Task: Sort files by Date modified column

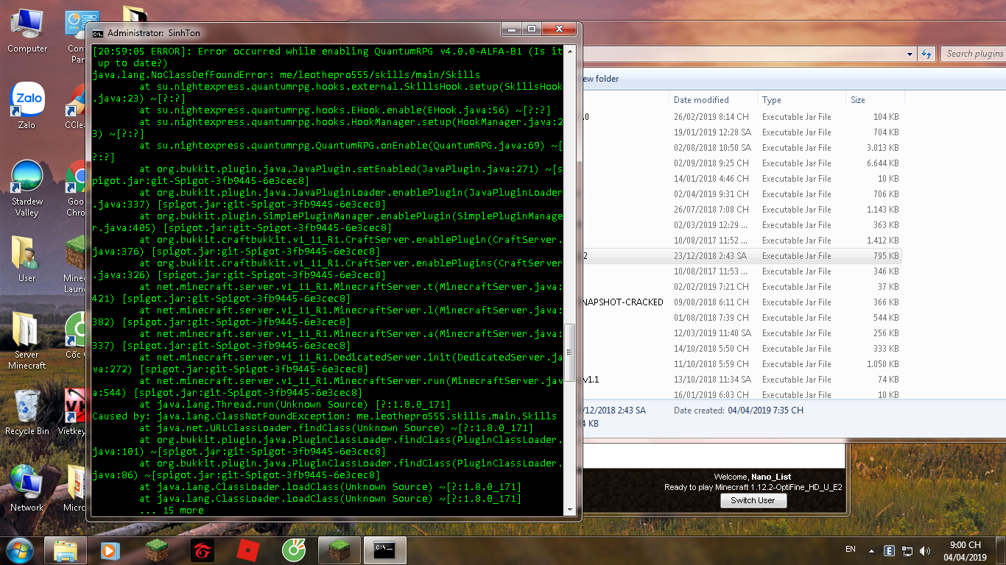Action: click(x=701, y=100)
